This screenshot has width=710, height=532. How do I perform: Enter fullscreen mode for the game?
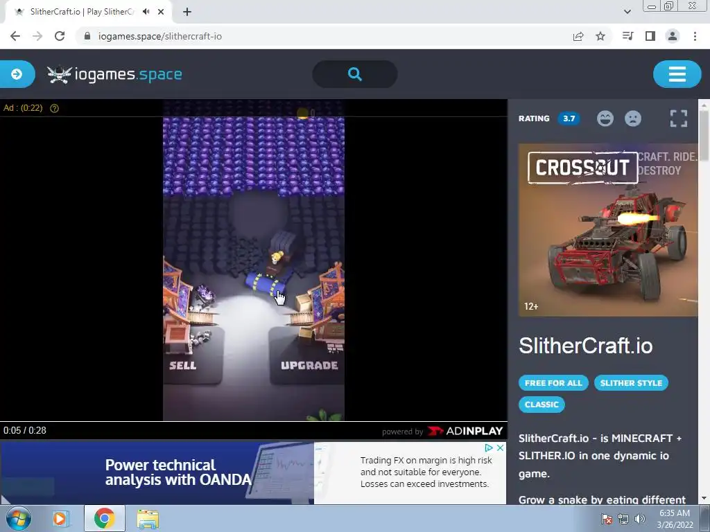pos(678,118)
